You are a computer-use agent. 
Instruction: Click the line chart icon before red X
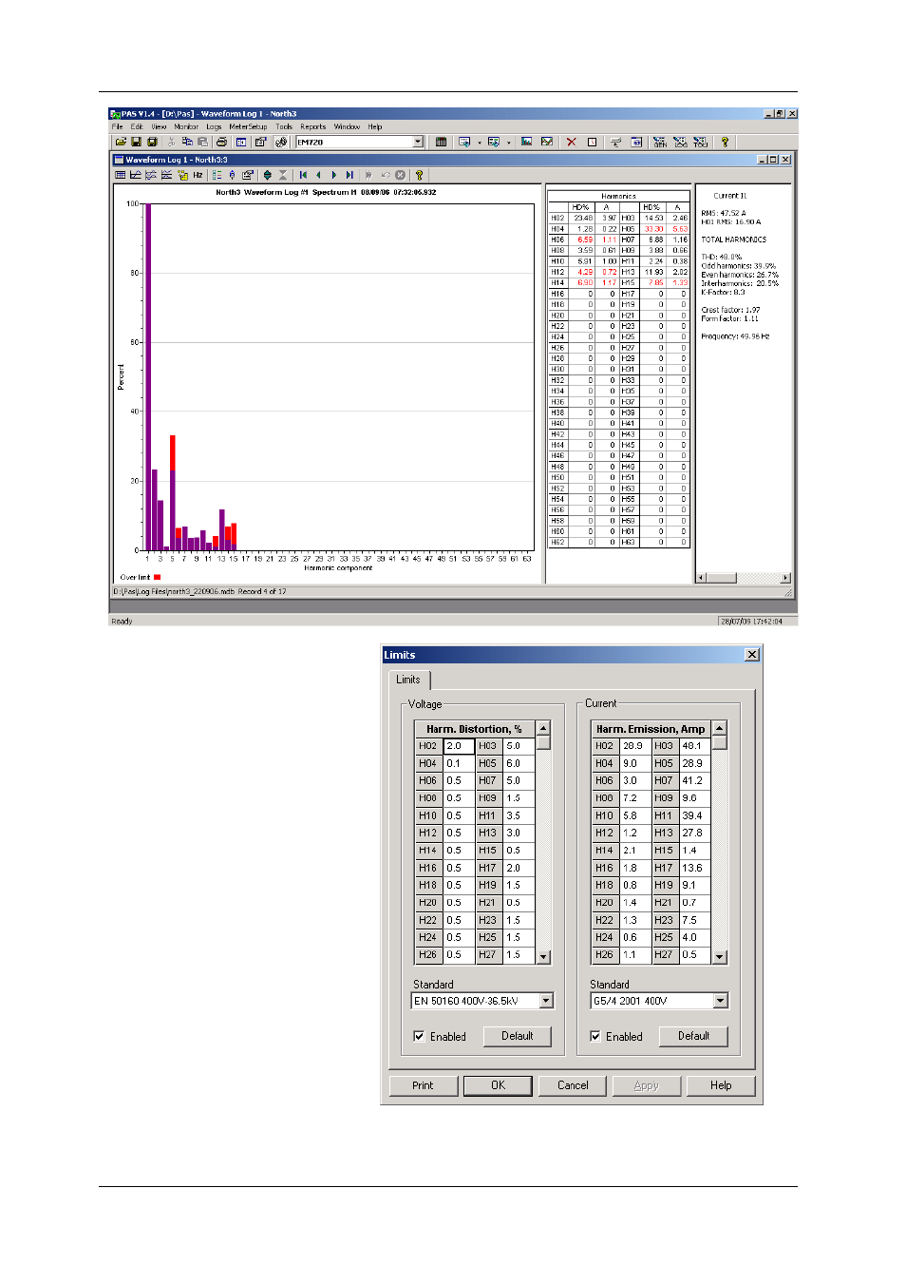pos(547,142)
